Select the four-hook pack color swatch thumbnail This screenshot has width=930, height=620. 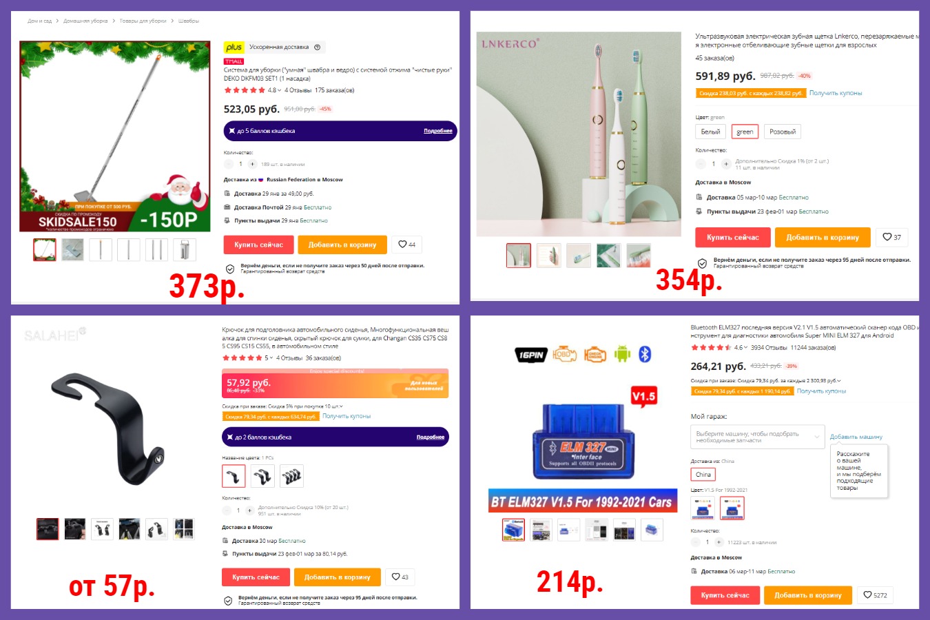pos(292,476)
